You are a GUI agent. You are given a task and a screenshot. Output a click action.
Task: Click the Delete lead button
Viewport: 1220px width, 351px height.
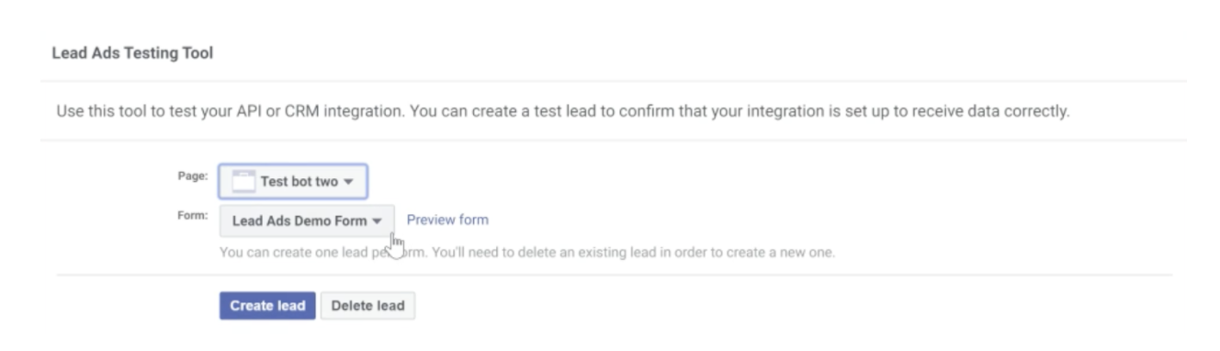point(367,306)
